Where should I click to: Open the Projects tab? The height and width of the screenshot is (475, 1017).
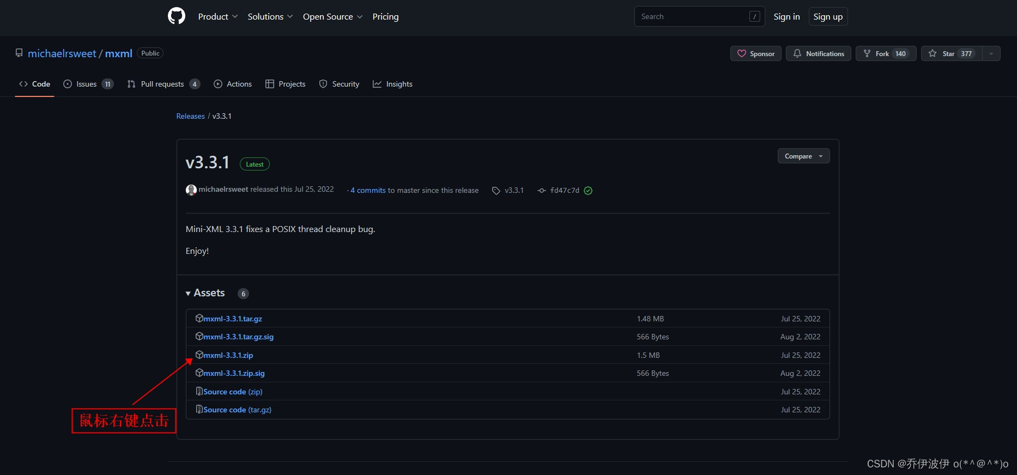(x=285, y=84)
